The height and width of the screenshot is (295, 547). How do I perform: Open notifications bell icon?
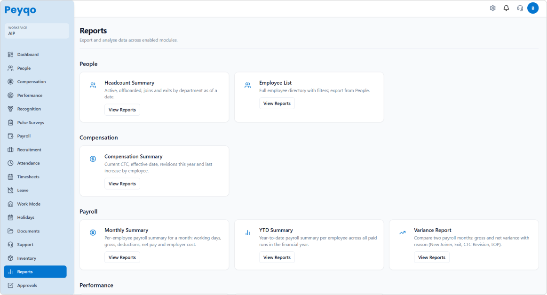coord(506,8)
